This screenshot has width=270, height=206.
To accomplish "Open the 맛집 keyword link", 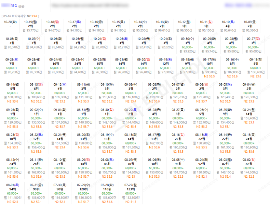I will coord(14,5).
